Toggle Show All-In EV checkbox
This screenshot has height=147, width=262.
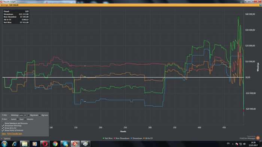[3, 128]
